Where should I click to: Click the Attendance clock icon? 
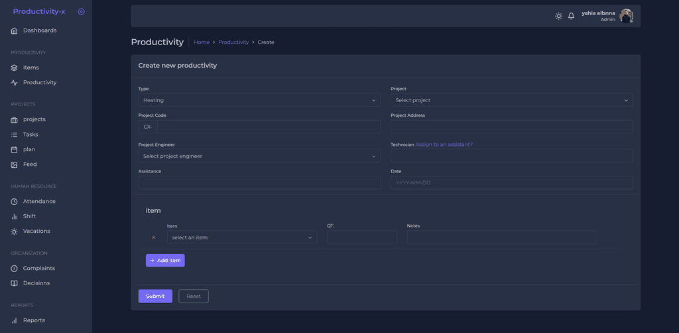point(15,202)
